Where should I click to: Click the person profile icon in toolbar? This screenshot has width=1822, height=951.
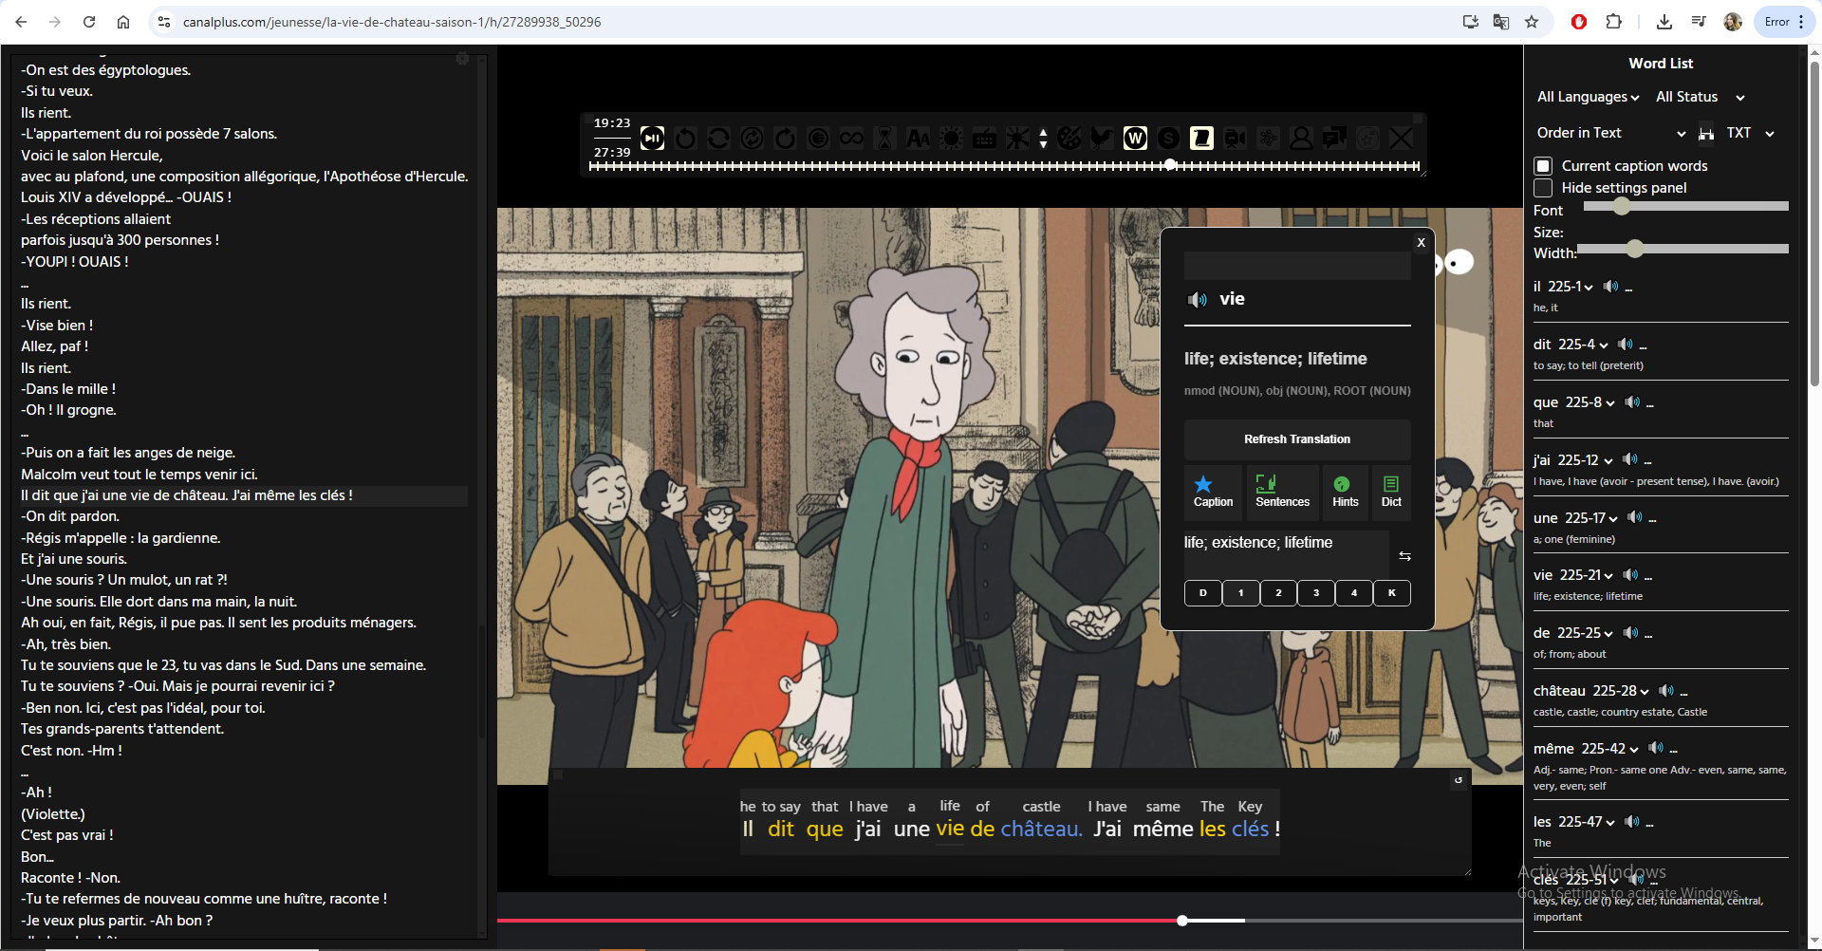coord(1301,139)
